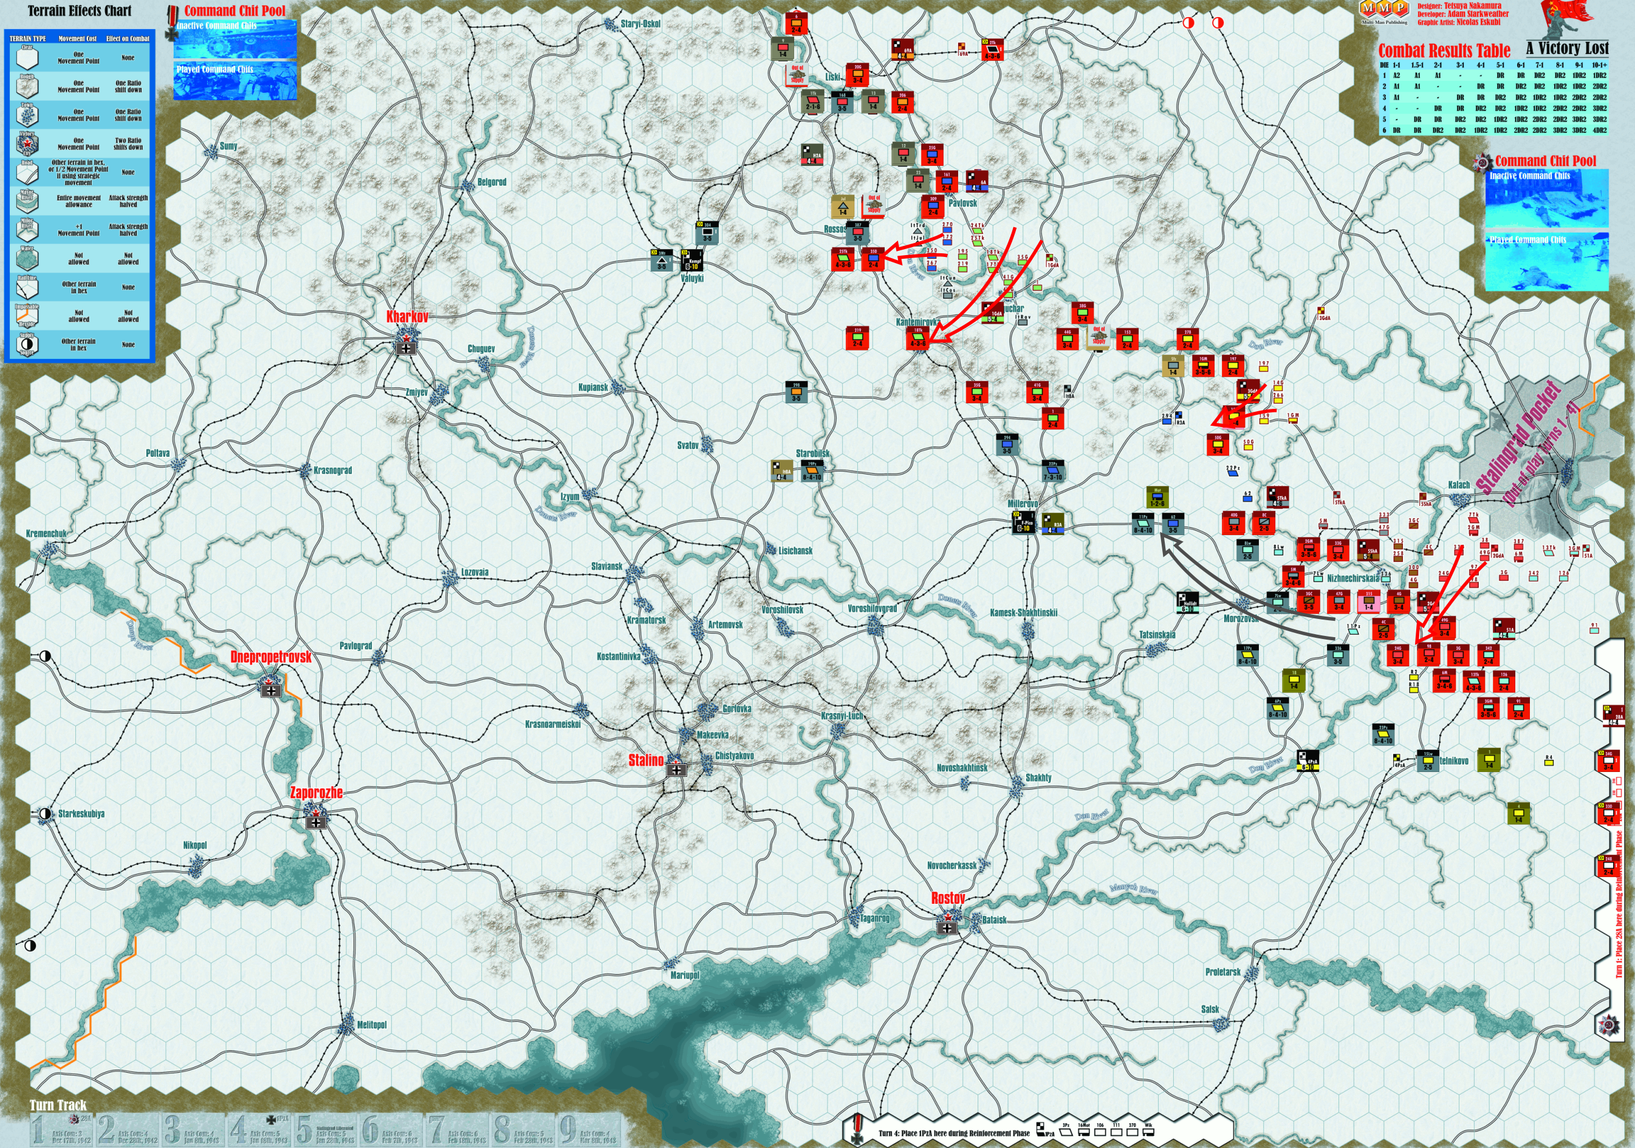This screenshot has width=1635, height=1148.
Task: Click the Proletarsk town label
Action: pyautogui.click(x=1222, y=971)
